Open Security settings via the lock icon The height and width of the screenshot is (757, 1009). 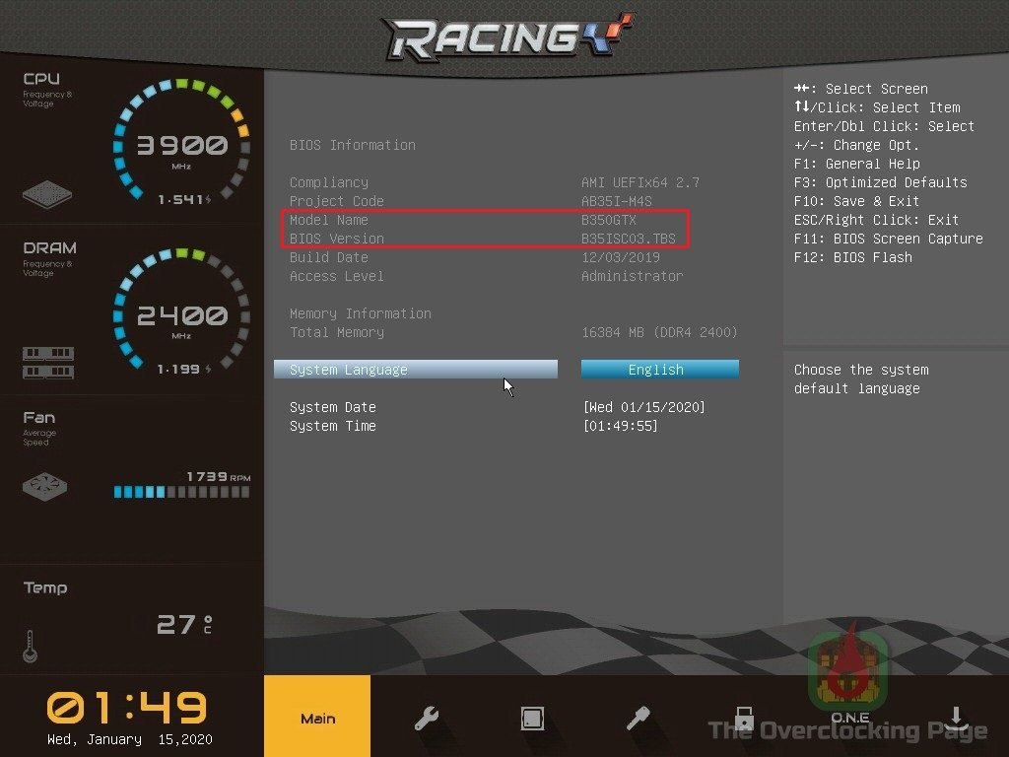tap(743, 719)
